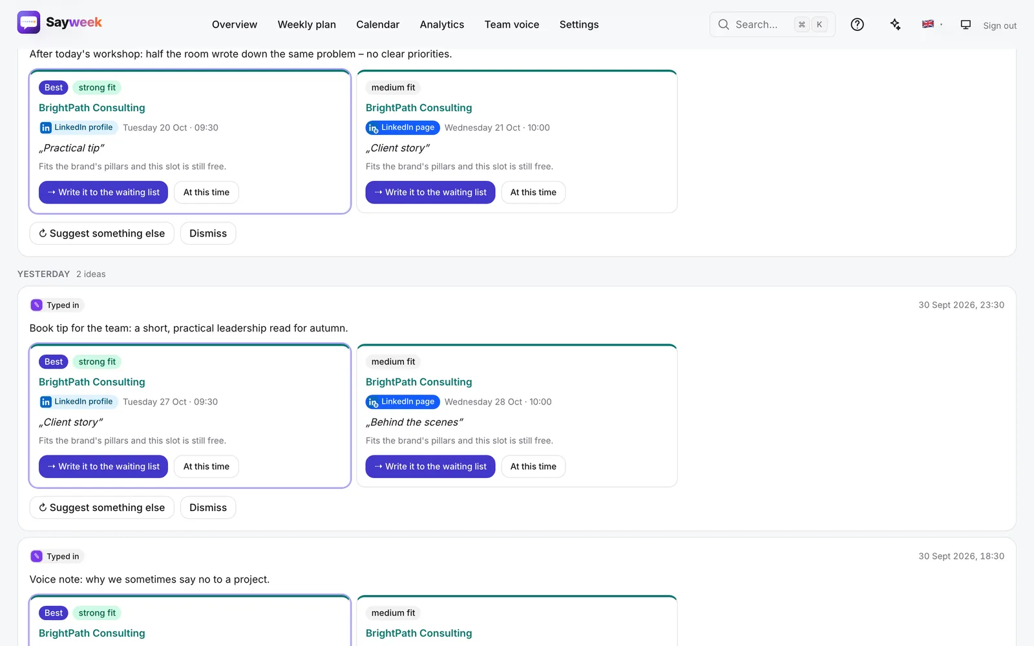Click Typed in badge dated 30 Sept 18:30
The image size is (1034, 646).
(x=57, y=556)
